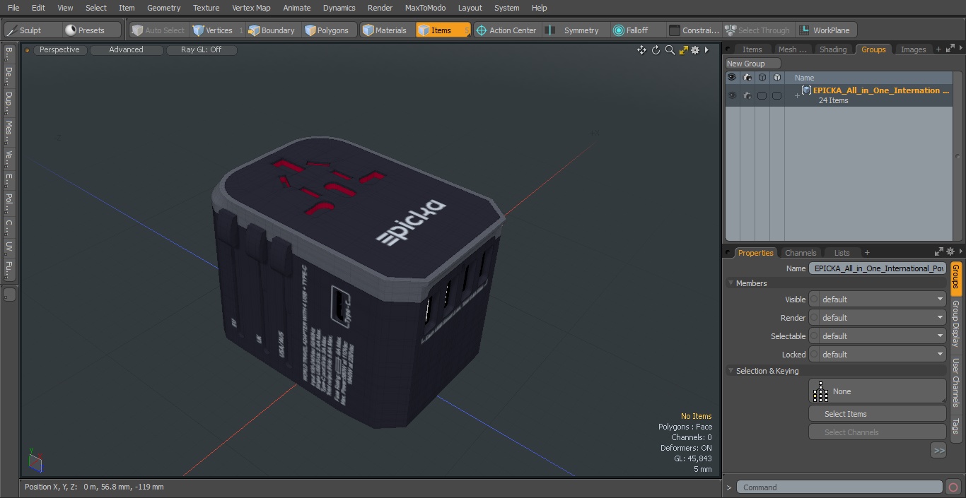Open the Selectable default dropdown

[x=883, y=336]
